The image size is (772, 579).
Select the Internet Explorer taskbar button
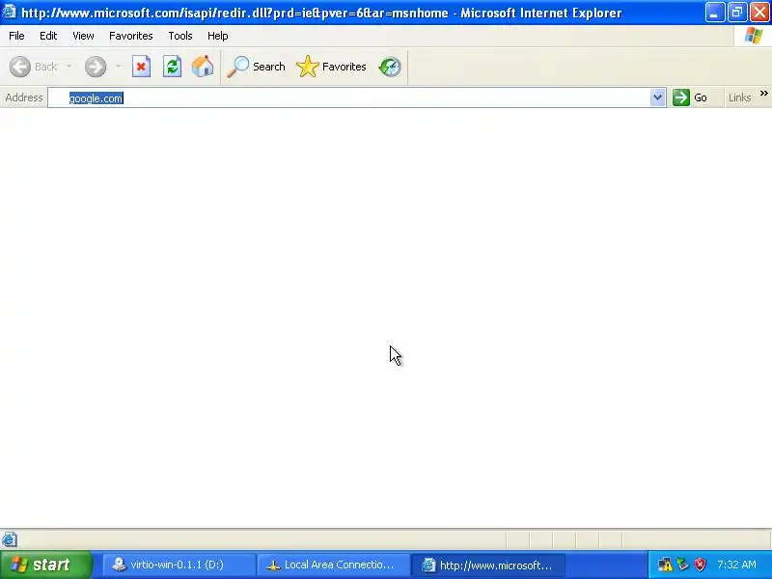tap(488, 565)
